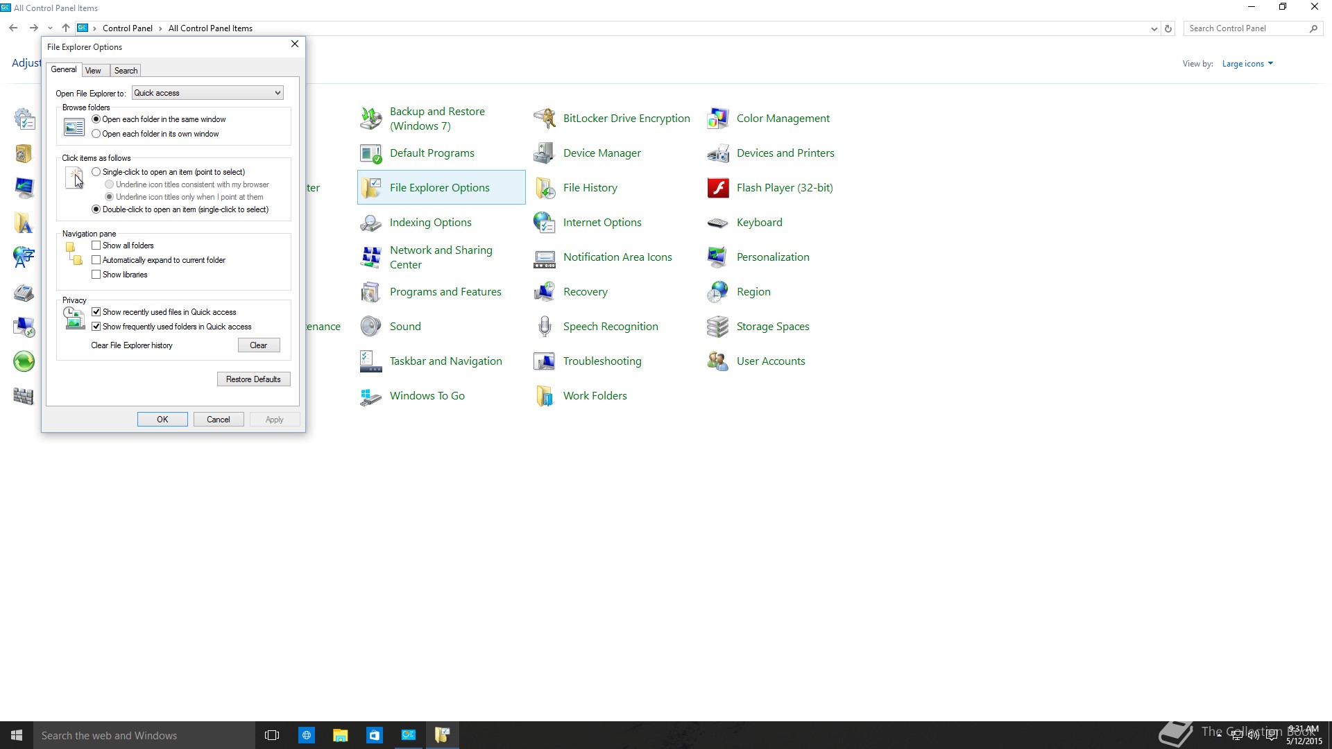Check Show all folders
Image resolution: width=1332 pixels, height=749 pixels.
coord(96,246)
